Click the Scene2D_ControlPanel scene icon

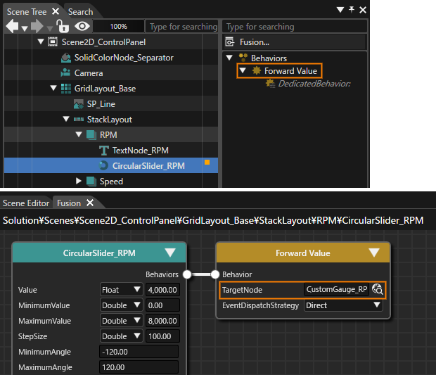tap(53, 42)
